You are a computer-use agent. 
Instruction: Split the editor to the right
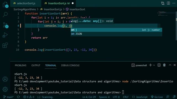168,3
